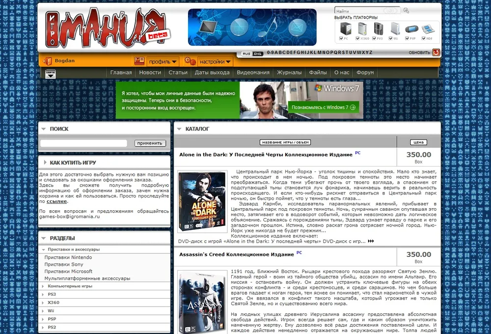491x334 pixels.
Task: Uncheck the X360 platform checkbox
Action: (357, 38)
